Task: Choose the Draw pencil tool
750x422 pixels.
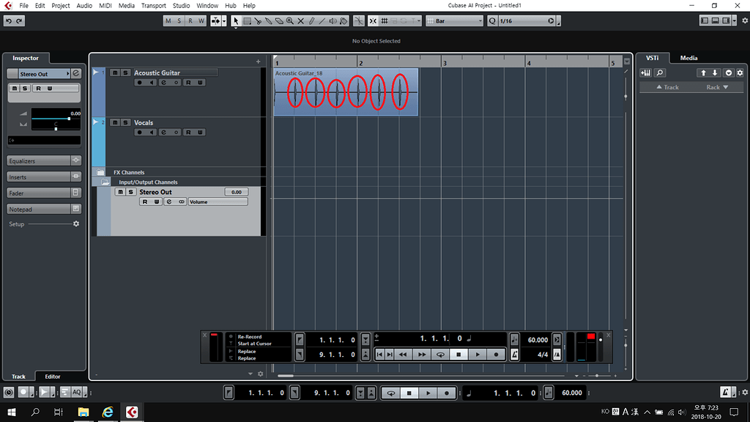Action: click(311, 21)
